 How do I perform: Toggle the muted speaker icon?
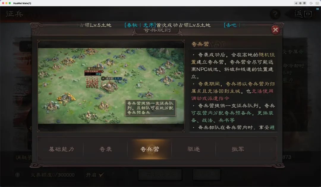tap(311, 3)
